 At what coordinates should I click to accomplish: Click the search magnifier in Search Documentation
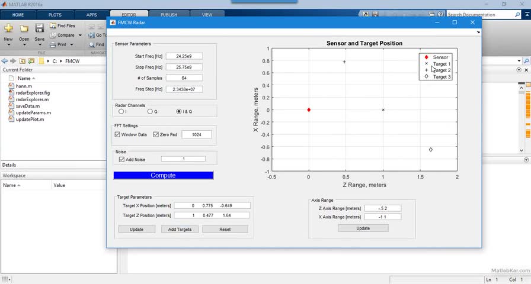[x=517, y=15]
